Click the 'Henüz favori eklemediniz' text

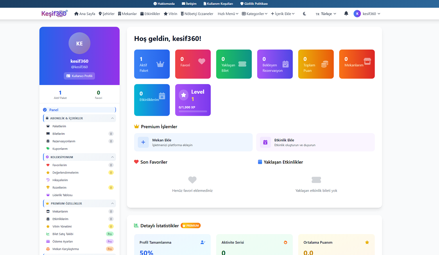pyautogui.click(x=192, y=191)
